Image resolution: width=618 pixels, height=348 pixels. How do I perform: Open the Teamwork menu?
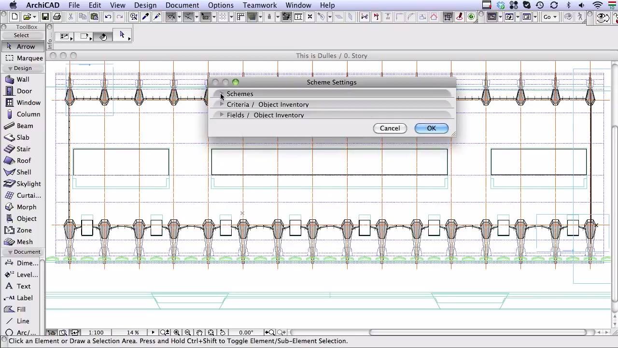pos(260,5)
